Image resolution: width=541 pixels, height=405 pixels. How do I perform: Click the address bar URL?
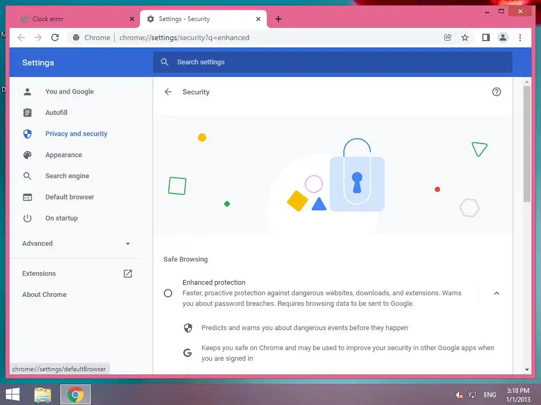click(184, 37)
